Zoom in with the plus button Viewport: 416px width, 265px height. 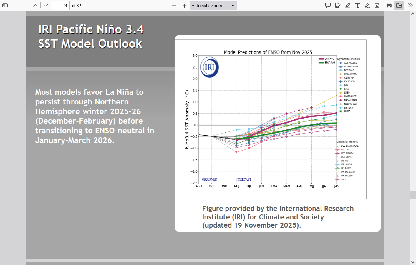(x=185, y=5)
